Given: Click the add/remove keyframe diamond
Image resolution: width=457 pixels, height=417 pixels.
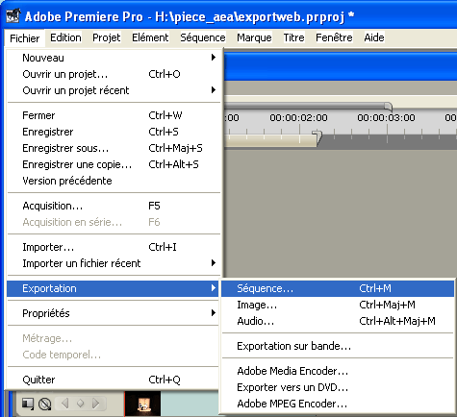Looking at the screenshot, I should click(x=80, y=404).
